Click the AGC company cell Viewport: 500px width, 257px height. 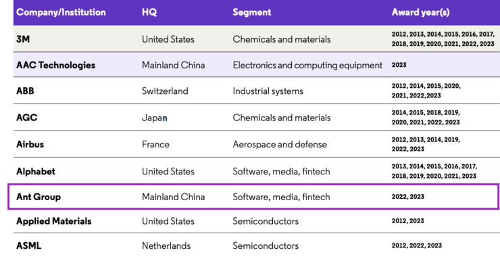[x=27, y=118]
